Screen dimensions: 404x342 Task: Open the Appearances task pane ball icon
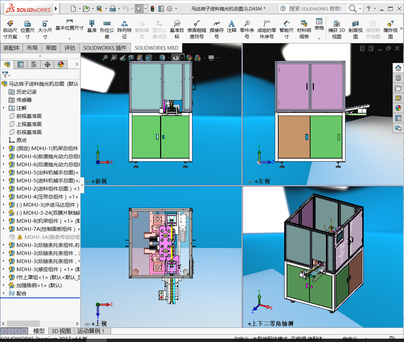pyautogui.click(x=398, y=108)
